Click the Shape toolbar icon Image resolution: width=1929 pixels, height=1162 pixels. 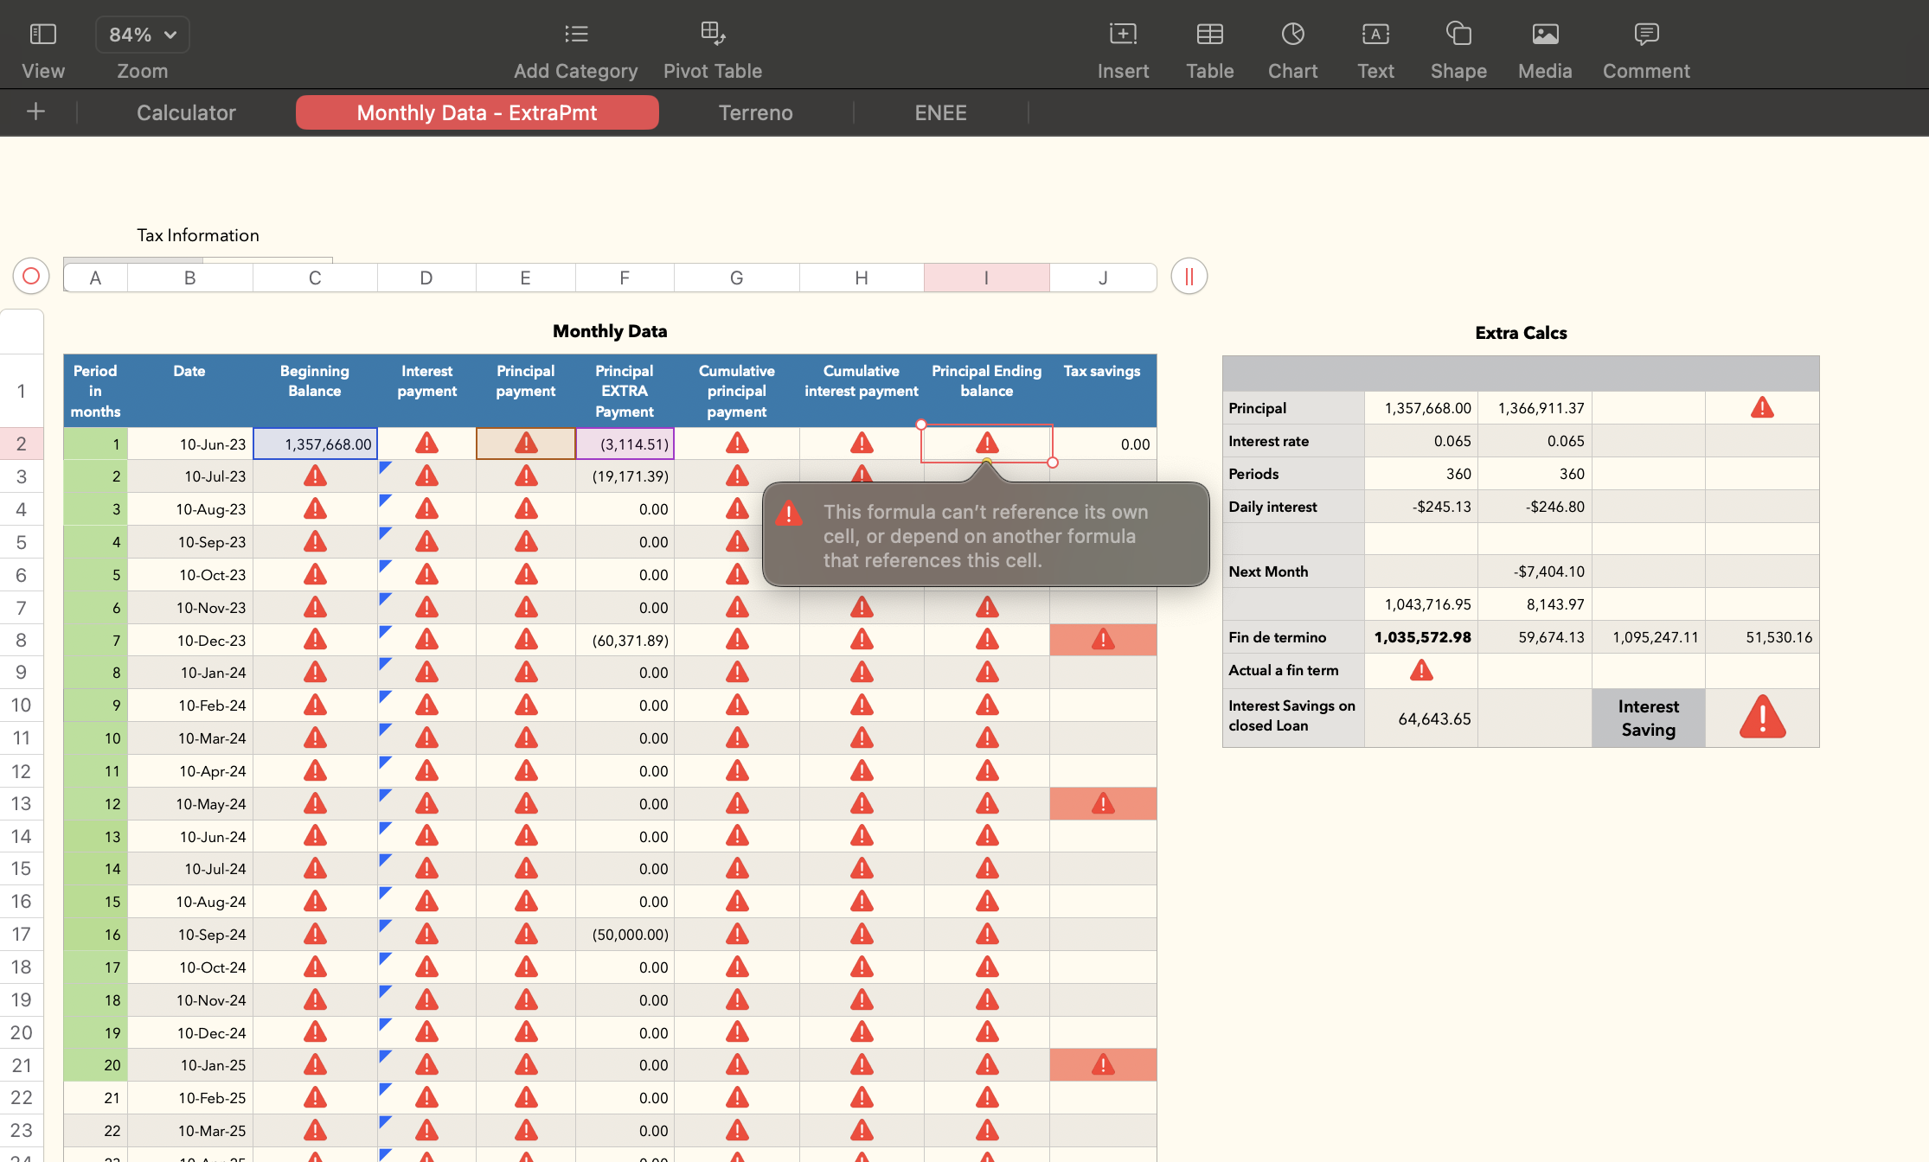pyautogui.click(x=1458, y=35)
